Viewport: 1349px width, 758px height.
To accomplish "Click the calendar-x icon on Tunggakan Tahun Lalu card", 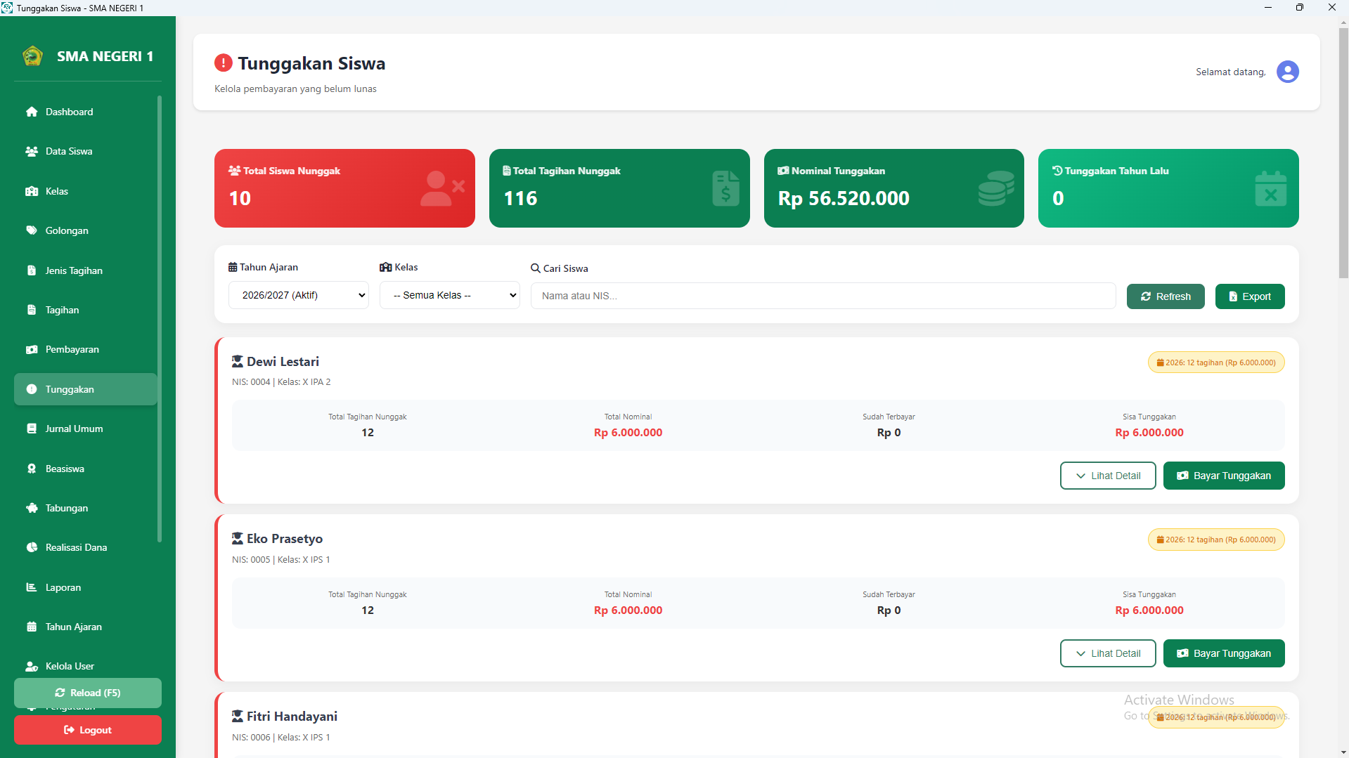I will pos(1271,188).
